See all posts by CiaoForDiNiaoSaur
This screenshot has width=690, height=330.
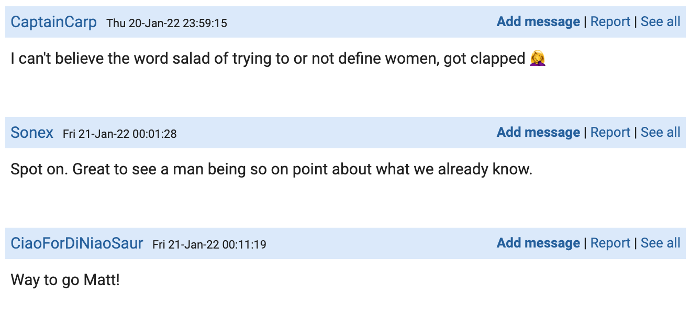coord(660,243)
